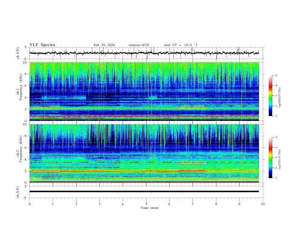Click the ch.2 frequency axis "6" tick label

26,147
